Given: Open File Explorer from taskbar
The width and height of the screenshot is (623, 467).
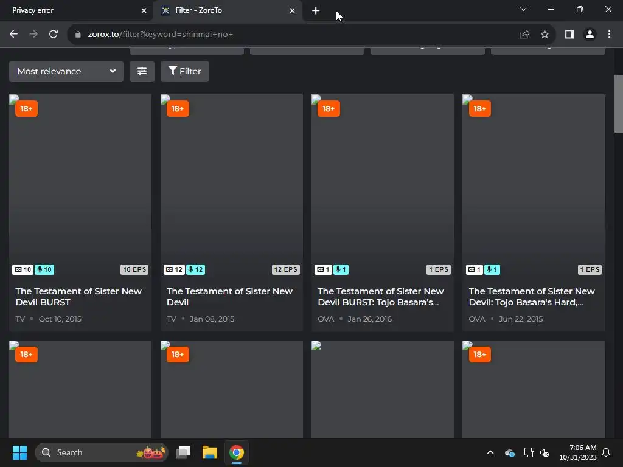Looking at the screenshot, I should pyautogui.click(x=210, y=452).
